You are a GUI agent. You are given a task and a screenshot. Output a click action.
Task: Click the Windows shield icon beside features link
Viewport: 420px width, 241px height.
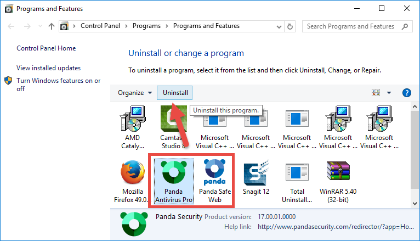[8, 80]
